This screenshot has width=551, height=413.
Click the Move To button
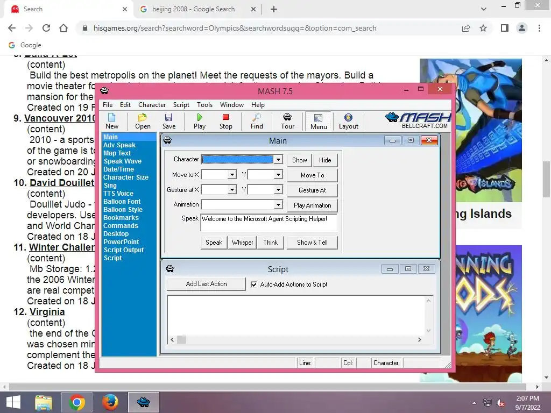pos(313,175)
